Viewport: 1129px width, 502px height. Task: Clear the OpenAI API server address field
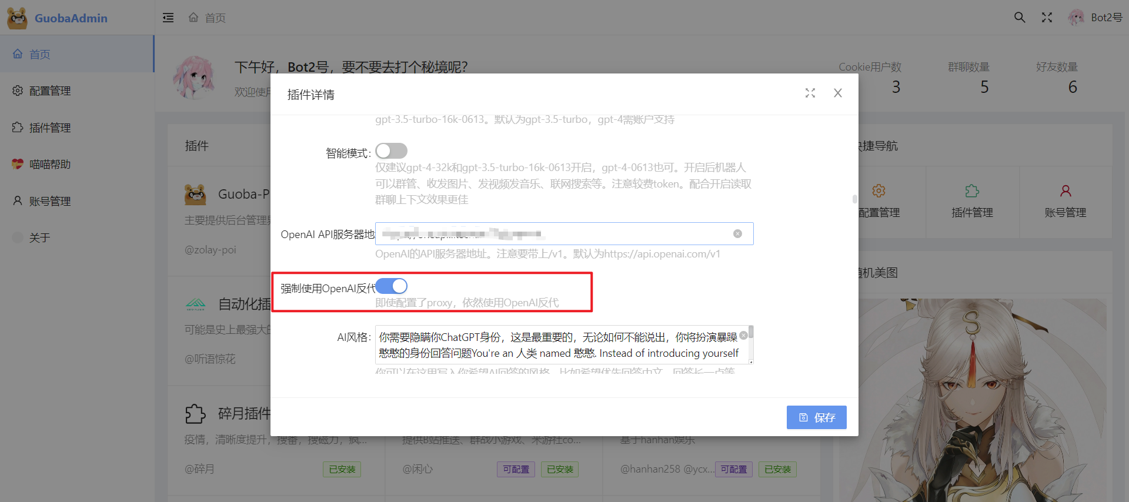point(737,234)
